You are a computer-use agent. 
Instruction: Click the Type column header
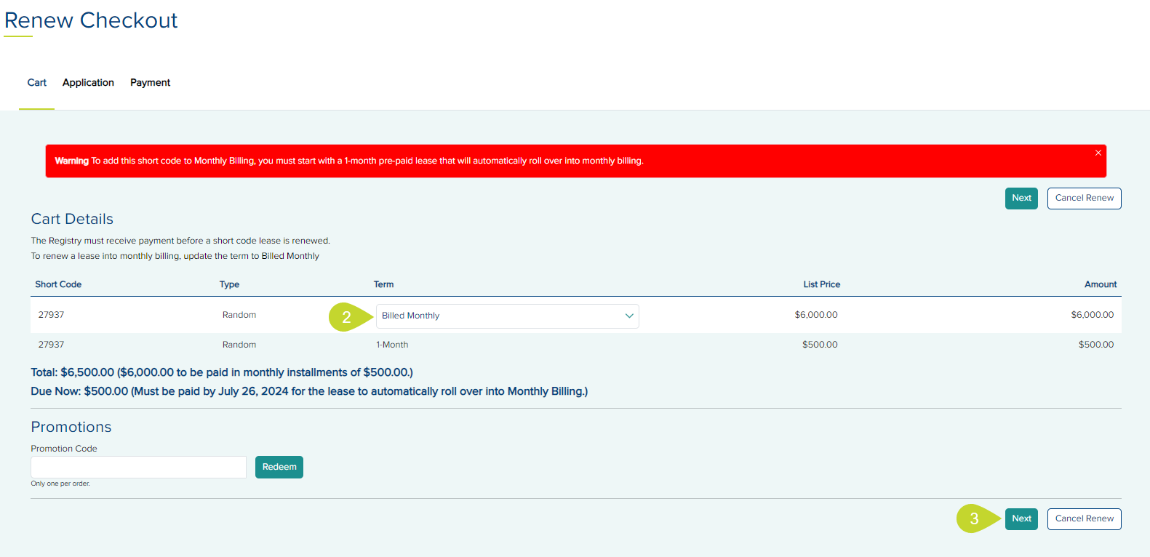[x=229, y=284]
